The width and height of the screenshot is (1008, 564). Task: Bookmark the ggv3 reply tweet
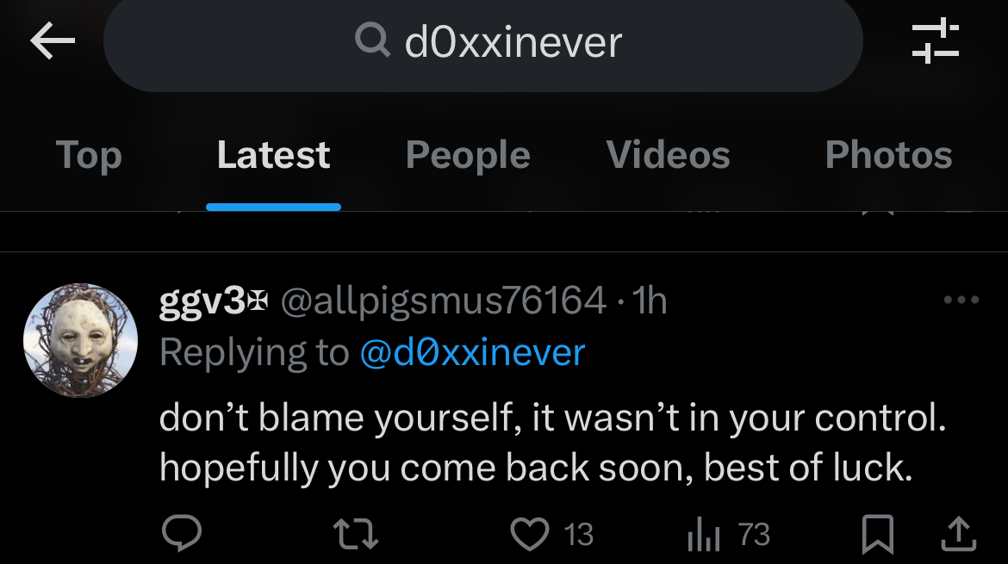[x=878, y=534]
